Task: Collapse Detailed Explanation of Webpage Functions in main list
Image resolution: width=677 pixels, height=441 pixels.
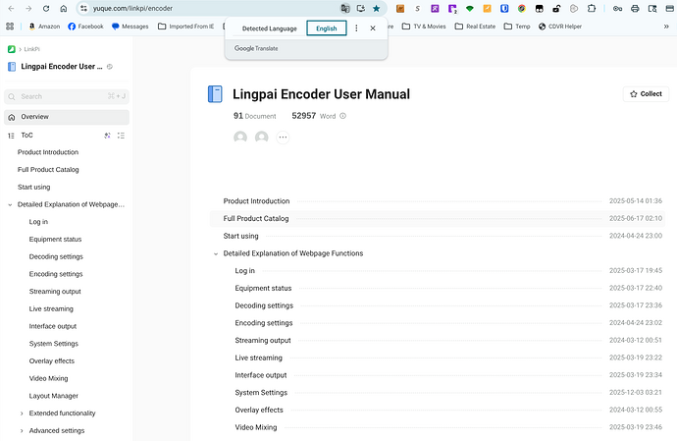Action: click(x=216, y=253)
